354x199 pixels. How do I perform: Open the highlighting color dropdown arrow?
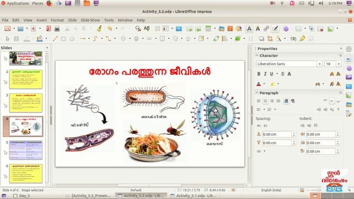pos(278,84)
